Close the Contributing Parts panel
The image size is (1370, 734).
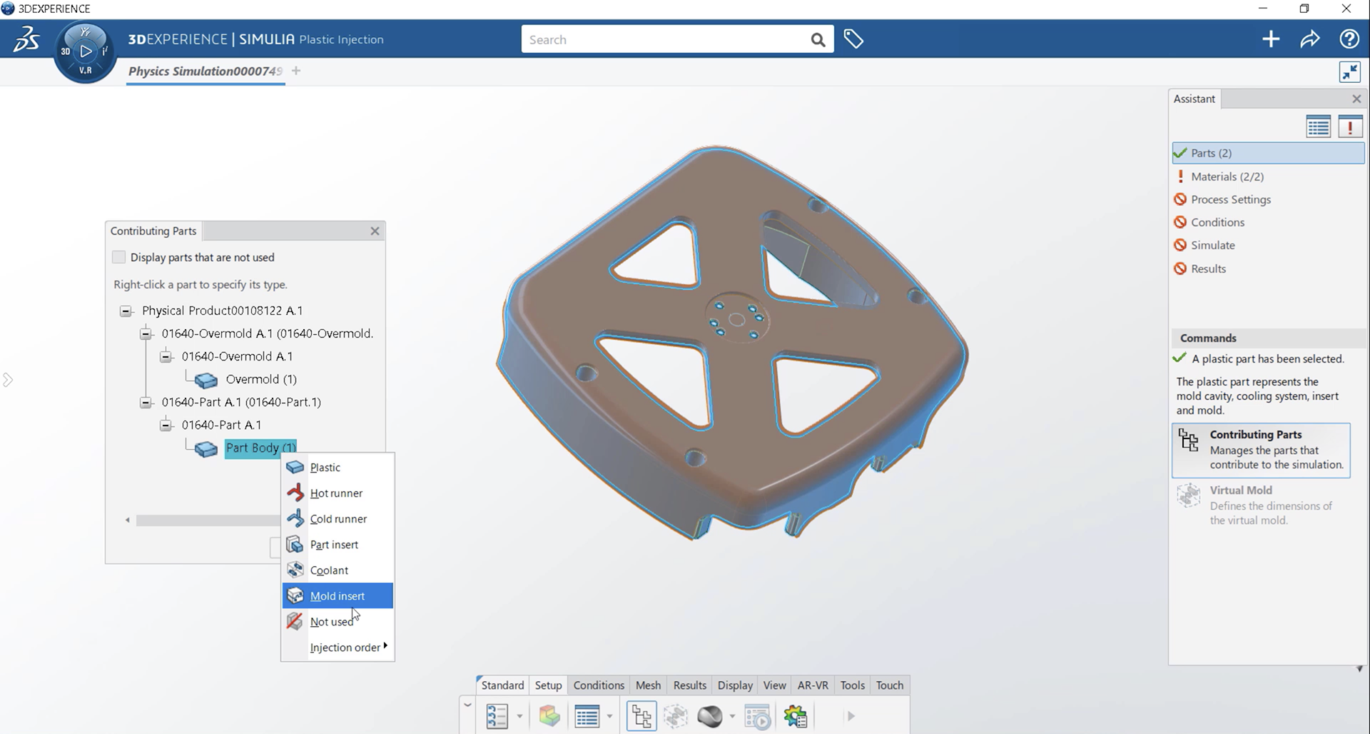375,231
